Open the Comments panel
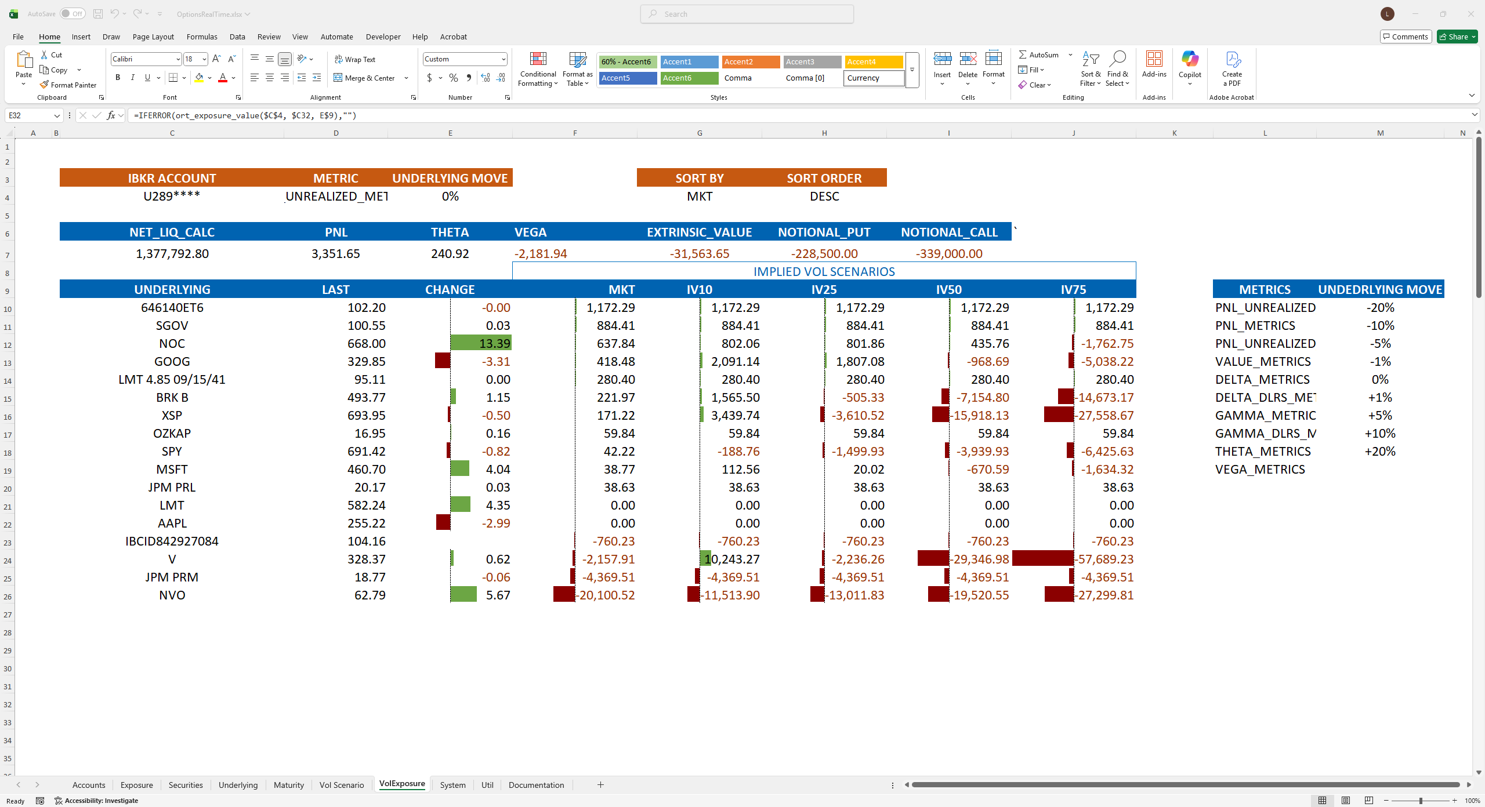1485x807 pixels. pos(1406,36)
